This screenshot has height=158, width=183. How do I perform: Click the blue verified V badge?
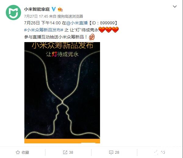(54, 9)
